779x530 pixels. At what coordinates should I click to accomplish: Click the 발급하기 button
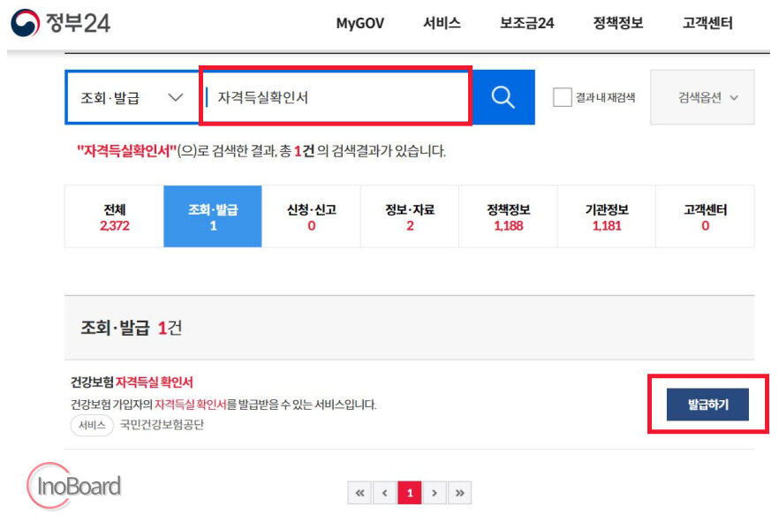click(707, 405)
